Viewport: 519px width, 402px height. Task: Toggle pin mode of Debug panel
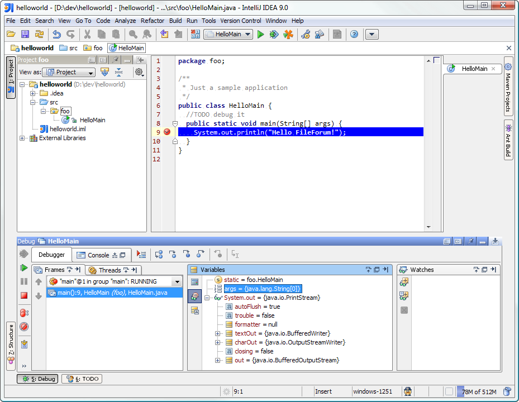(470, 241)
